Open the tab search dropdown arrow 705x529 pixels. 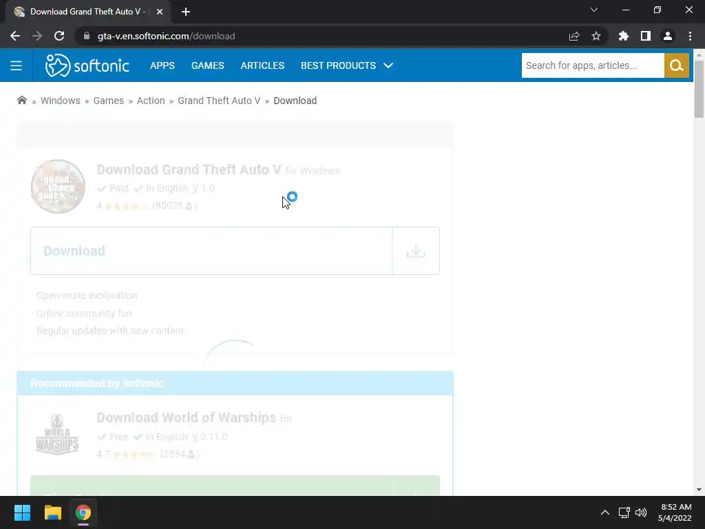[594, 10]
